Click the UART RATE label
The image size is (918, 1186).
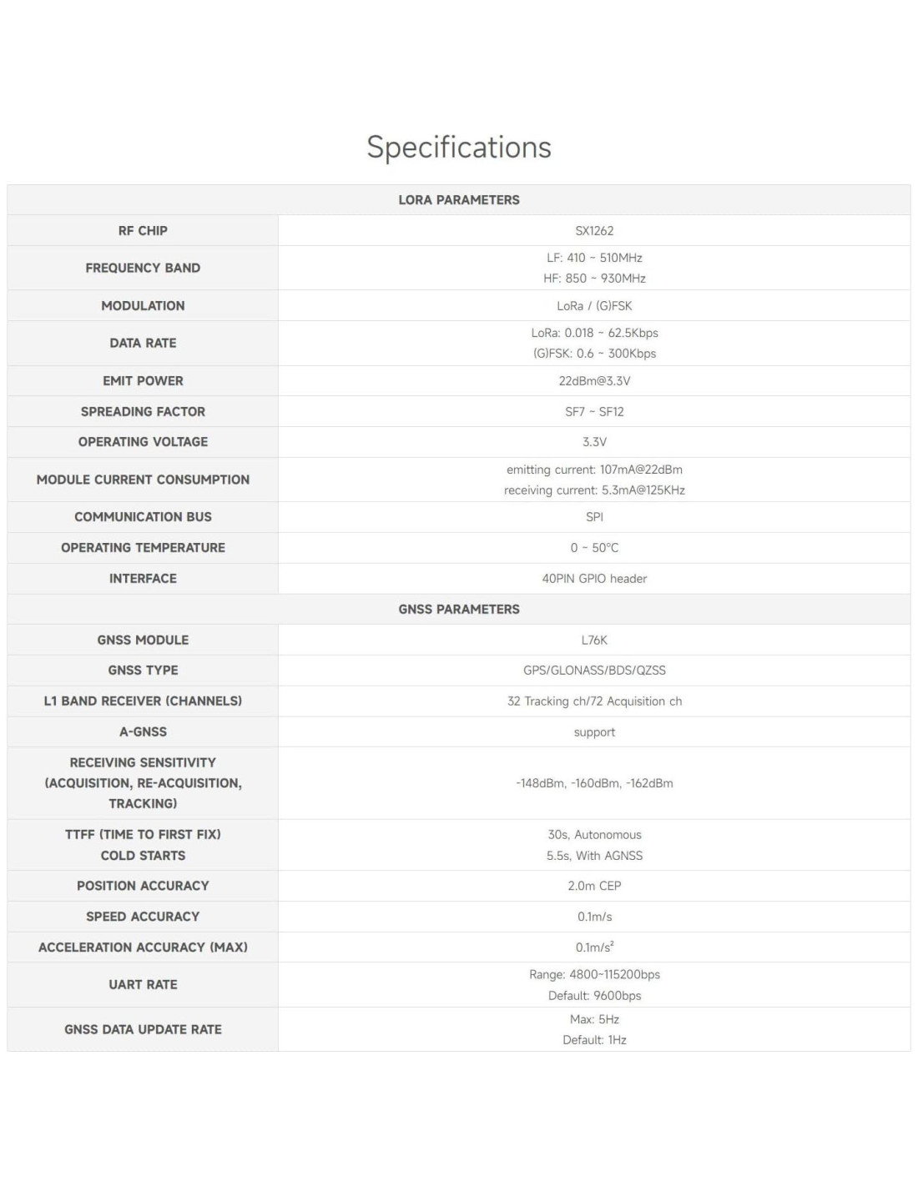coord(143,985)
